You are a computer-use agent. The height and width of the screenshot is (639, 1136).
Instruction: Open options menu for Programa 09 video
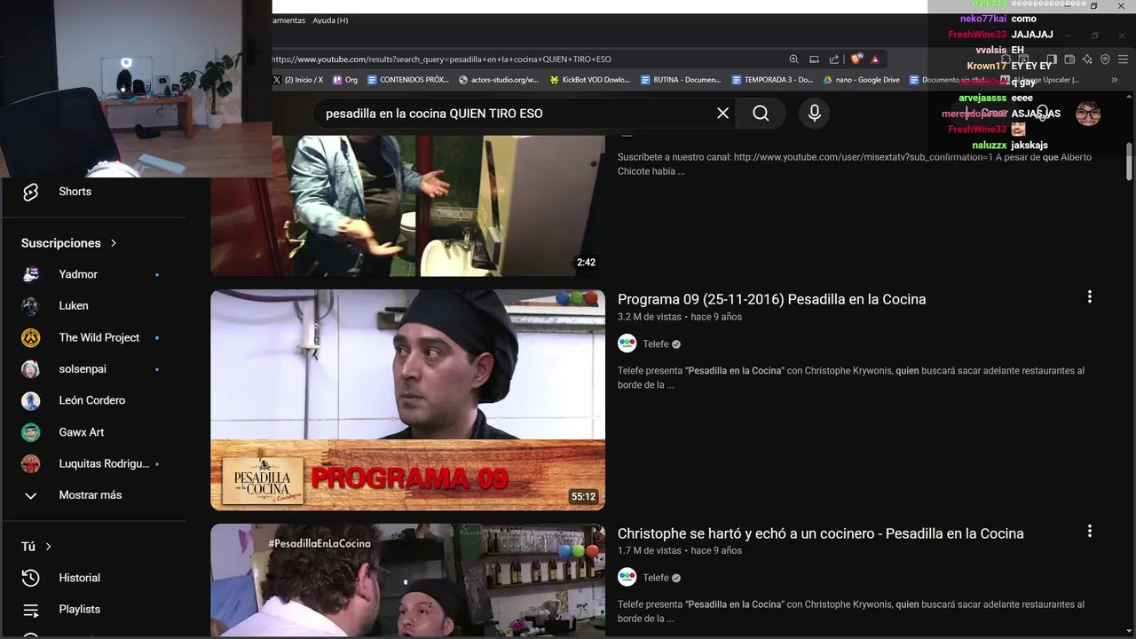coord(1090,297)
